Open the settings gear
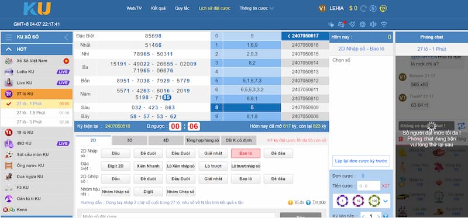 pos(363,25)
